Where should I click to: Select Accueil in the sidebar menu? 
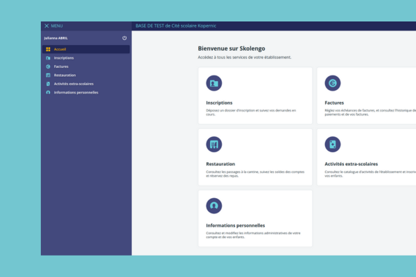[x=86, y=49]
